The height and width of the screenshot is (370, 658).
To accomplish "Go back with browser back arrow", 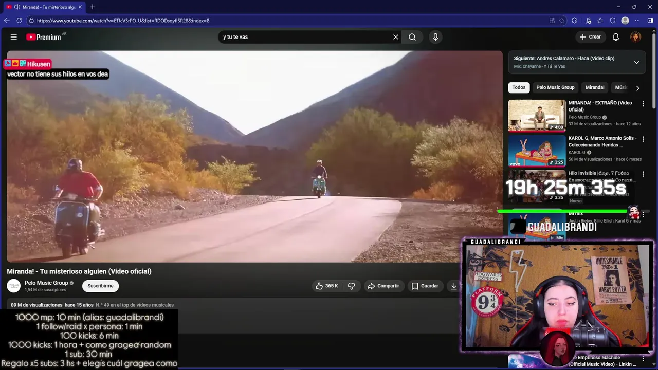I will pos(7,21).
